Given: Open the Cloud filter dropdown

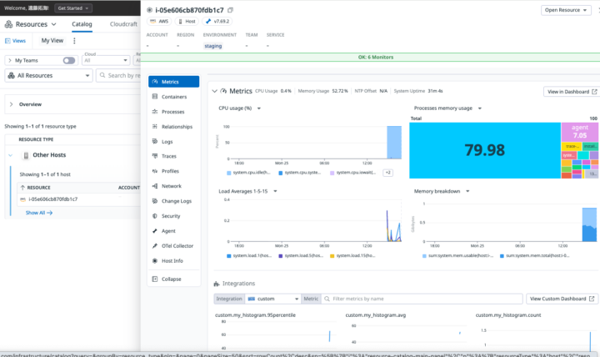Looking at the screenshot, I should 106,60.
